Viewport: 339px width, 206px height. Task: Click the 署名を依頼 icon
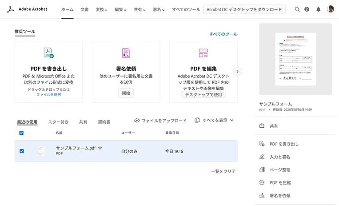(x=262, y=195)
